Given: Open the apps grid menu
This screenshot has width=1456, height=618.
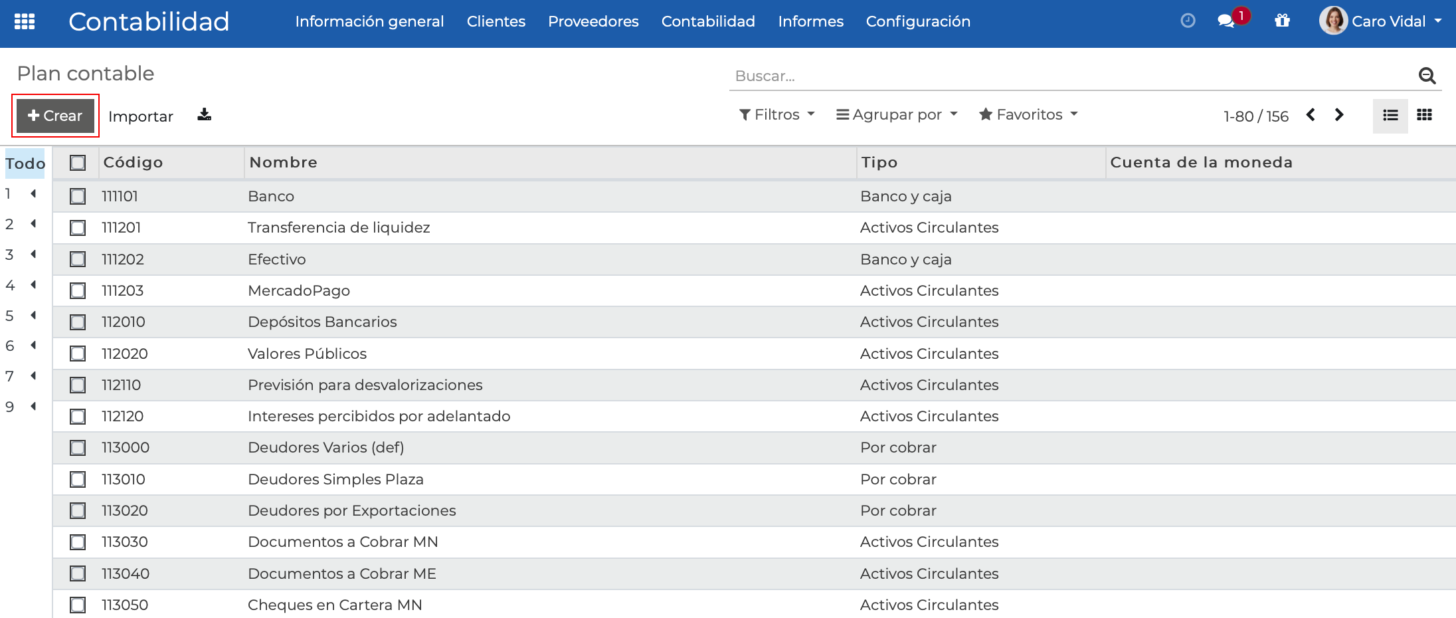Looking at the screenshot, I should [x=25, y=21].
